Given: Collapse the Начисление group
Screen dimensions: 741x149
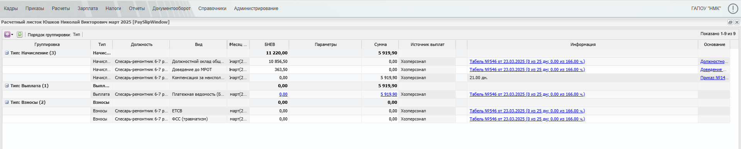Looking at the screenshot, I should pos(7,53).
